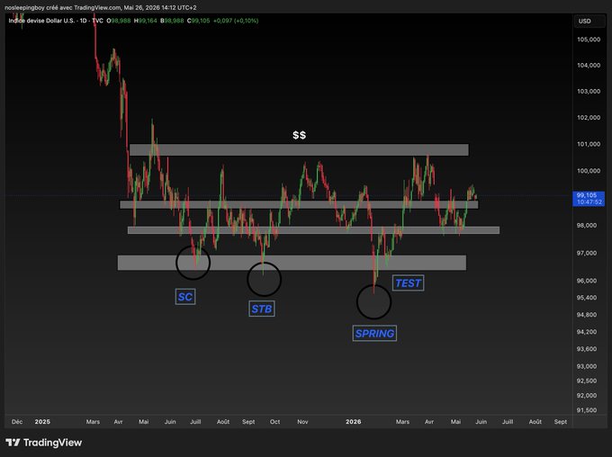The width and height of the screenshot is (612, 457).
Task: Click the circle drawn above the STB label
Action: tap(265, 279)
